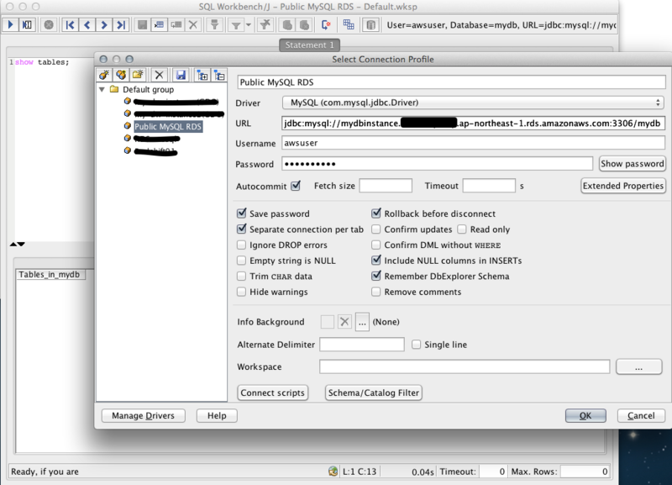Click the URL input field
672x485 pixels.
(473, 123)
